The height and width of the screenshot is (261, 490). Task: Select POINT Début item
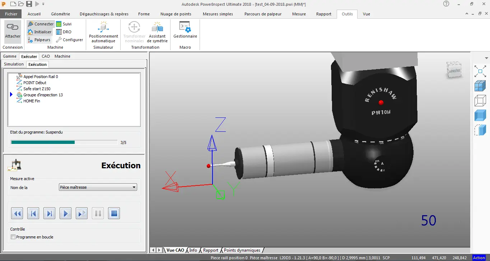(x=35, y=83)
